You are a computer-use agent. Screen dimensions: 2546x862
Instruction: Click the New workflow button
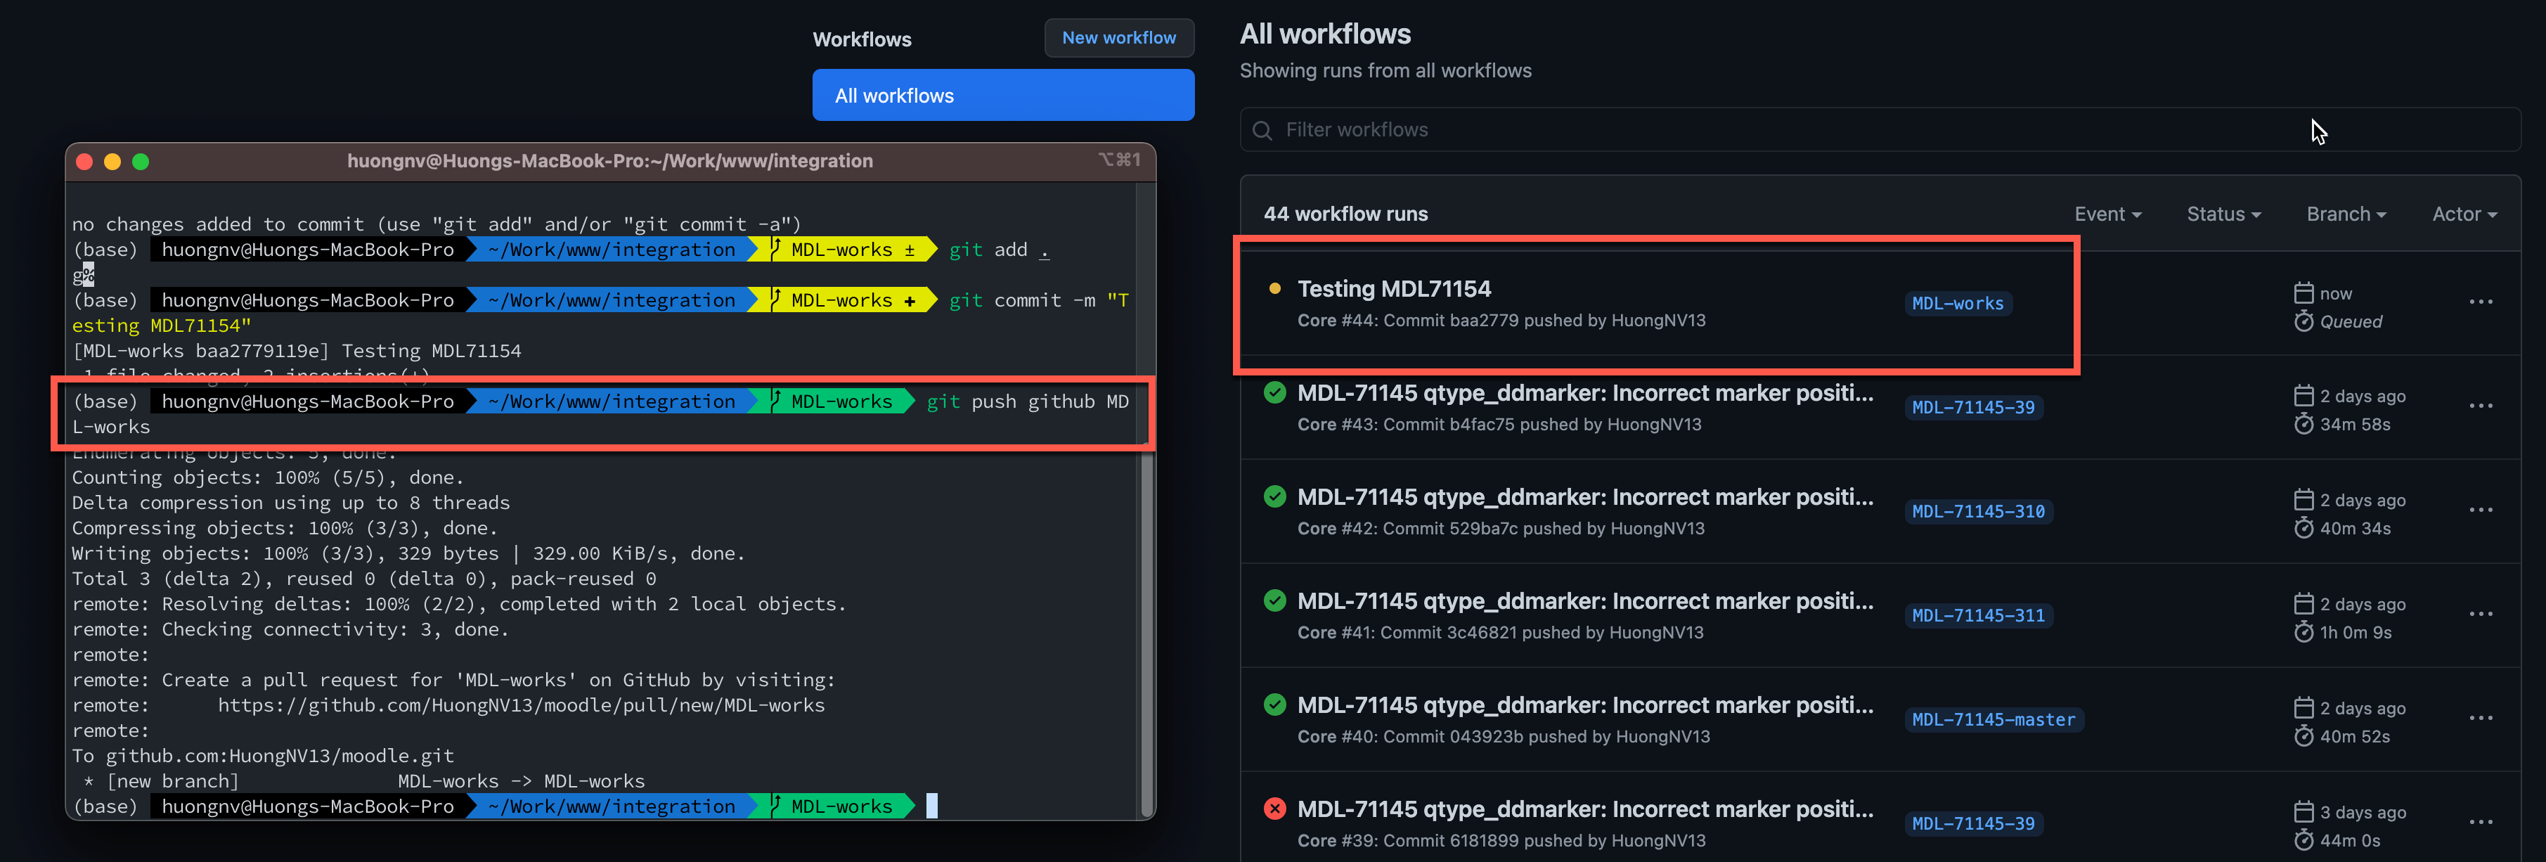(1119, 37)
